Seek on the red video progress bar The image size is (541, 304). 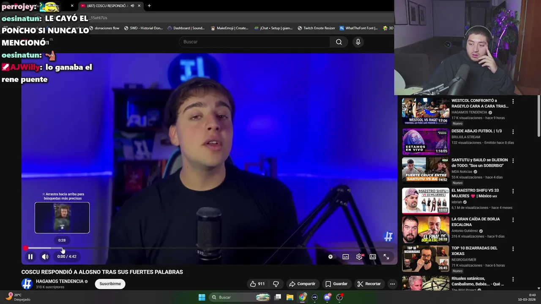[x=209, y=248]
